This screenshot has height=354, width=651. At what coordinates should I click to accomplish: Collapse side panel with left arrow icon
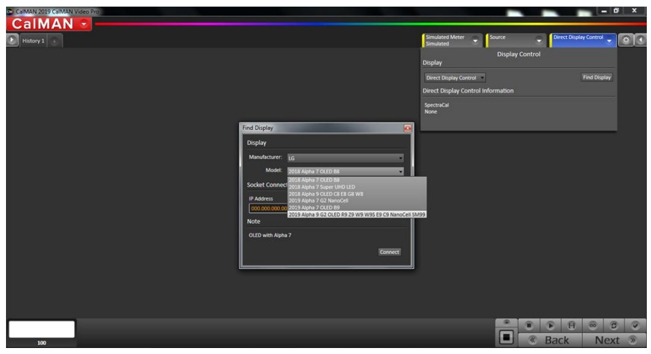point(640,40)
